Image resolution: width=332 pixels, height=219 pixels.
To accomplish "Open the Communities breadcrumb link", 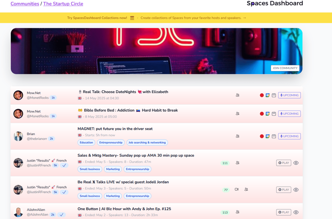I will pyautogui.click(x=25, y=4).
